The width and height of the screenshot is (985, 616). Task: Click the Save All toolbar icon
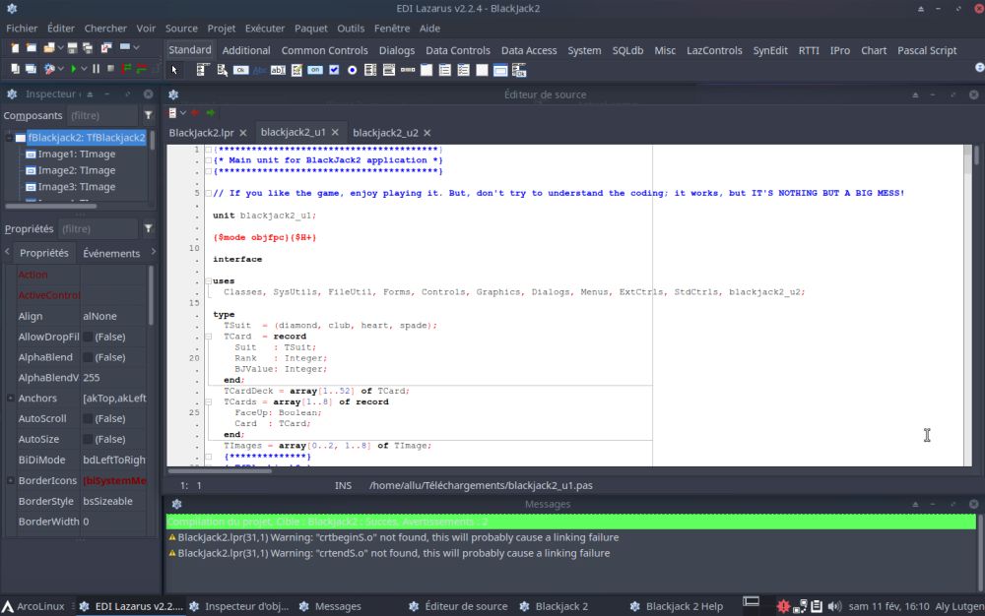pyautogui.click(x=88, y=47)
